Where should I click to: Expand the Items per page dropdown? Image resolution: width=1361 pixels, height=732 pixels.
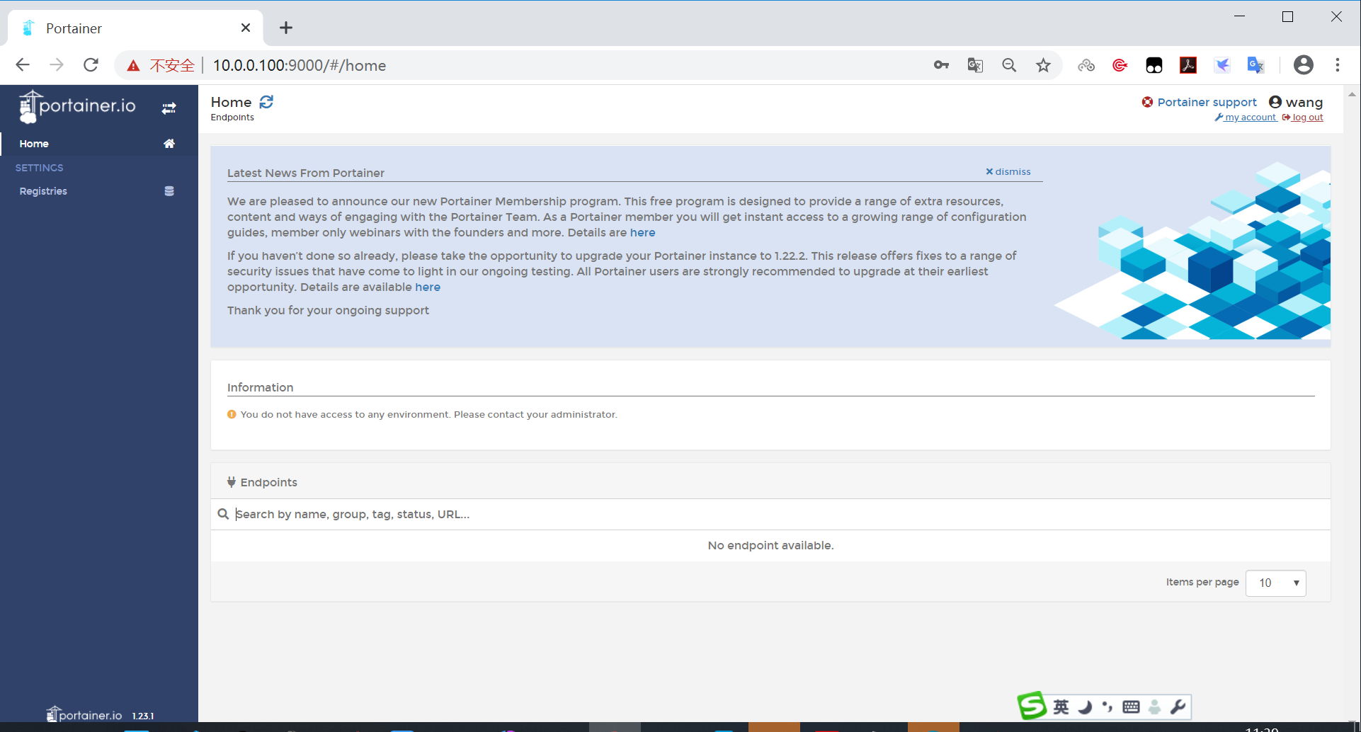tap(1276, 583)
